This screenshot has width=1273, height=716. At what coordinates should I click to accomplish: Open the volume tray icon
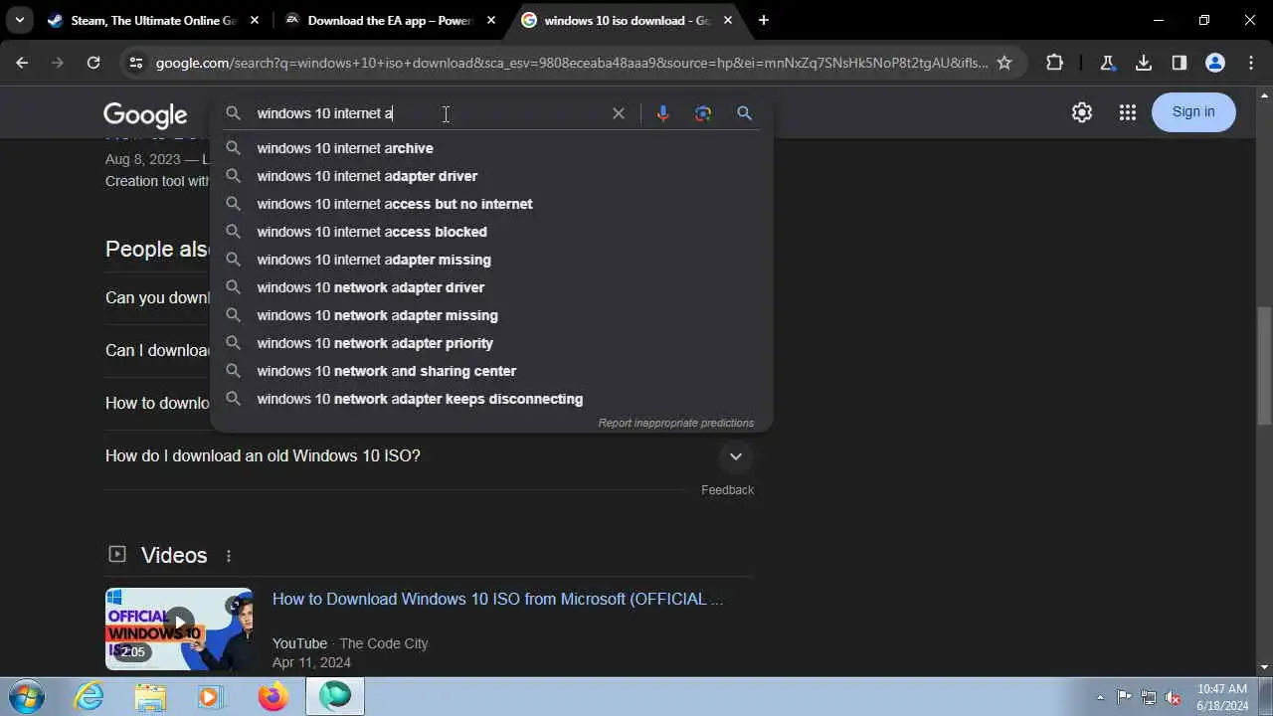pyautogui.click(x=1174, y=697)
